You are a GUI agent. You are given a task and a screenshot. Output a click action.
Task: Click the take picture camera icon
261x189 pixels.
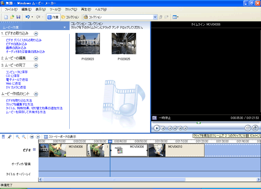[255, 128]
